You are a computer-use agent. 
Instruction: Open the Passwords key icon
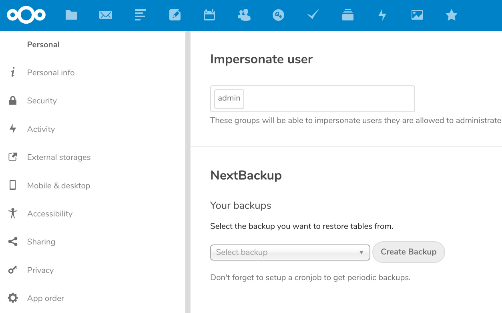coord(279,15)
